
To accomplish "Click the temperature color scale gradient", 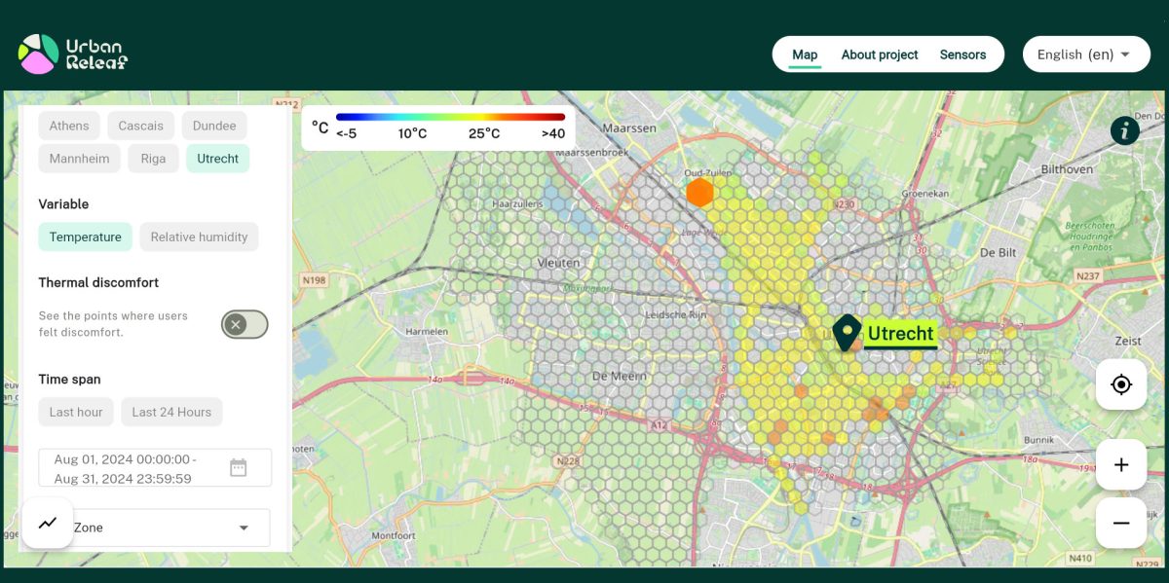I will [450, 117].
